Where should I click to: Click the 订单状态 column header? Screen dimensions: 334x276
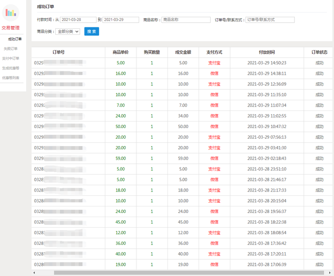(320, 52)
